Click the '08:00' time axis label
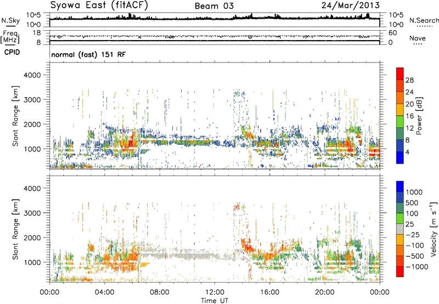439x304 pixels. tap(160, 292)
